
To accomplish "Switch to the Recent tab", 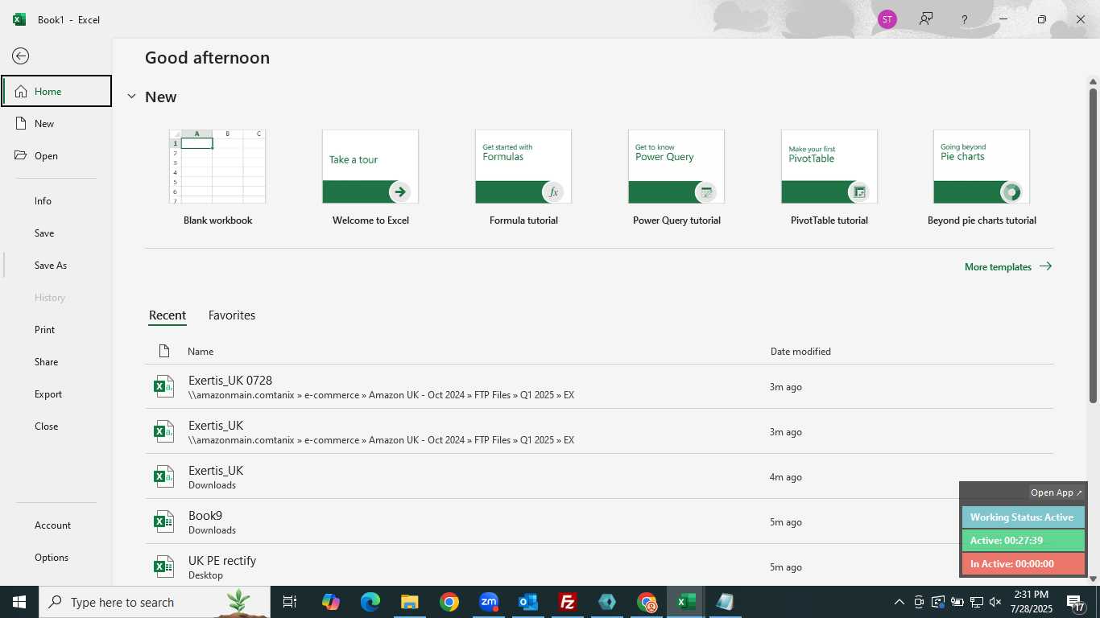I will coord(167,315).
